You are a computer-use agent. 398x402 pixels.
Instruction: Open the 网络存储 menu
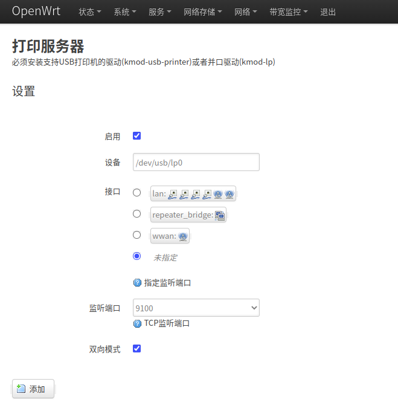coord(203,12)
